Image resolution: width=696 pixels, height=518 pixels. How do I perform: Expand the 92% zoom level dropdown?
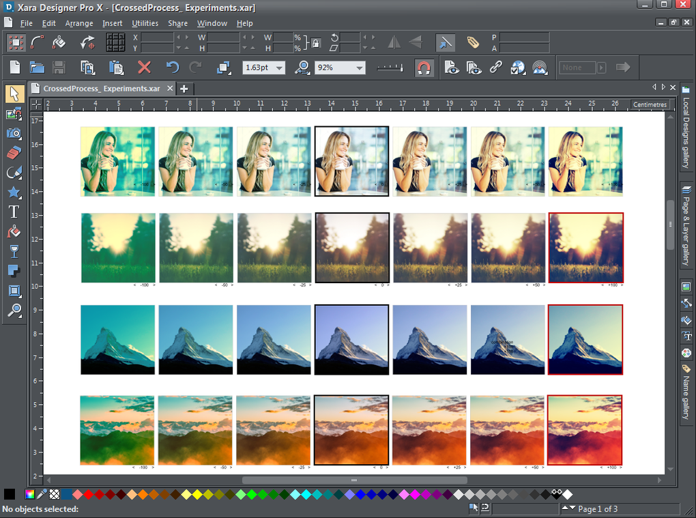click(360, 68)
